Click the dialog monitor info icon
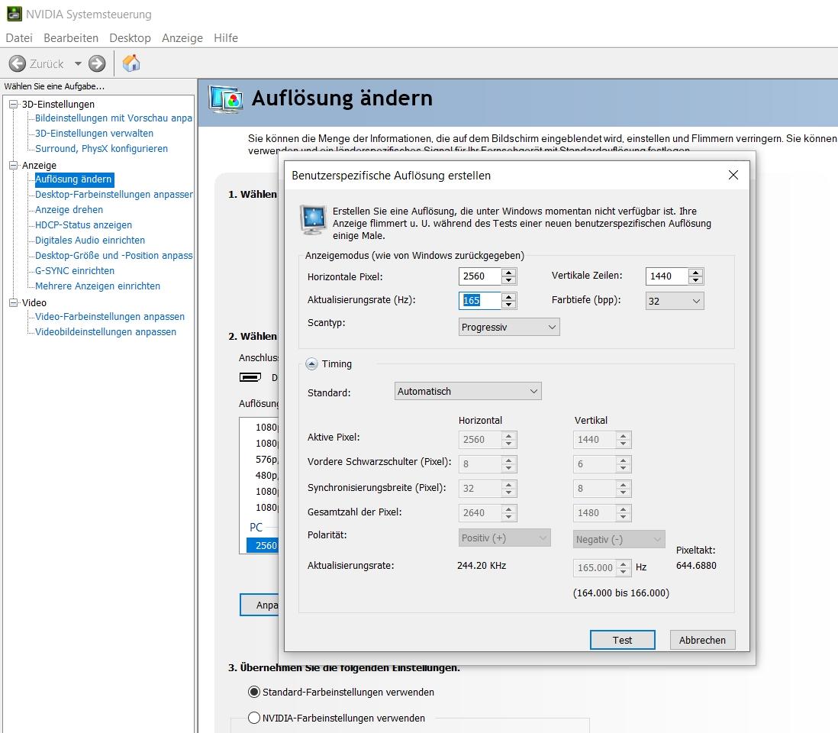Viewport: 838px width, 733px height. [313, 220]
